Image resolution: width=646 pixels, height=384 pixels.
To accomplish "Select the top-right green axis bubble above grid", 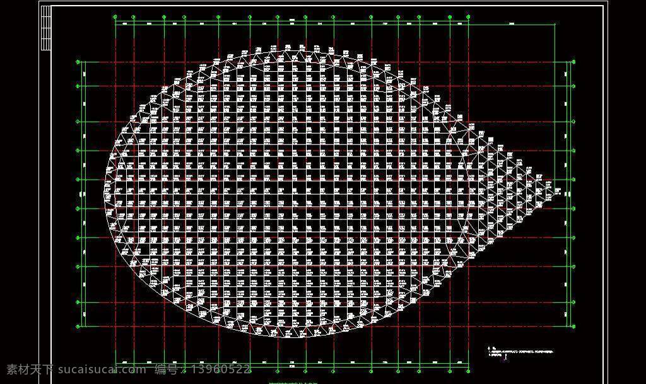I will [x=469, y=17].
